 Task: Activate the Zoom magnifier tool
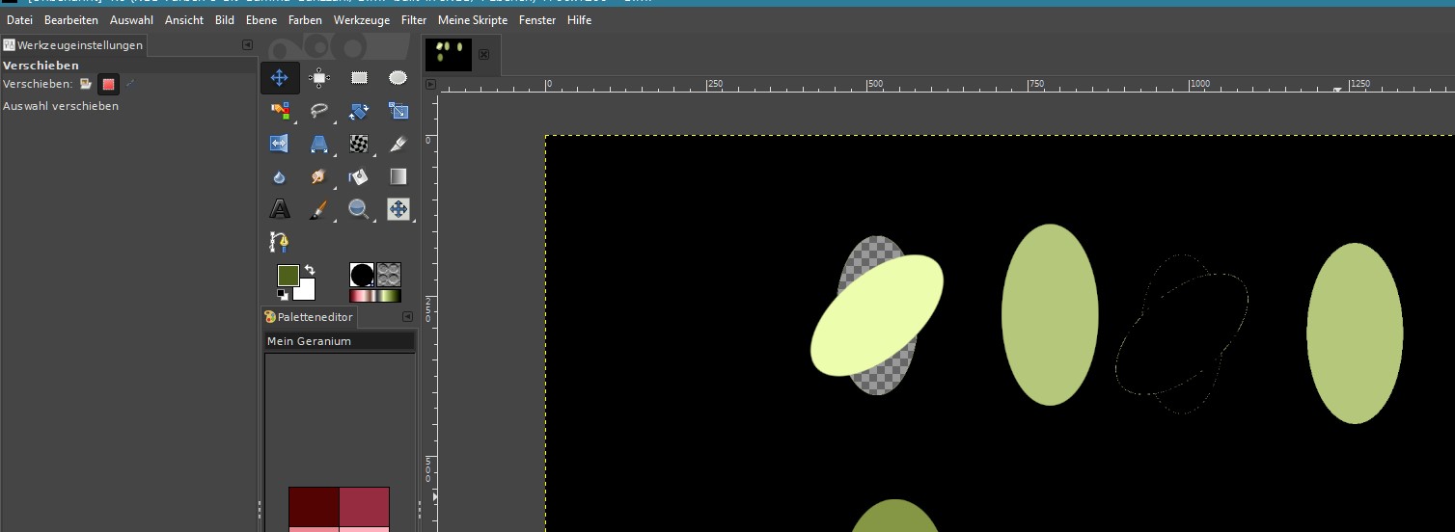[359, 209]
